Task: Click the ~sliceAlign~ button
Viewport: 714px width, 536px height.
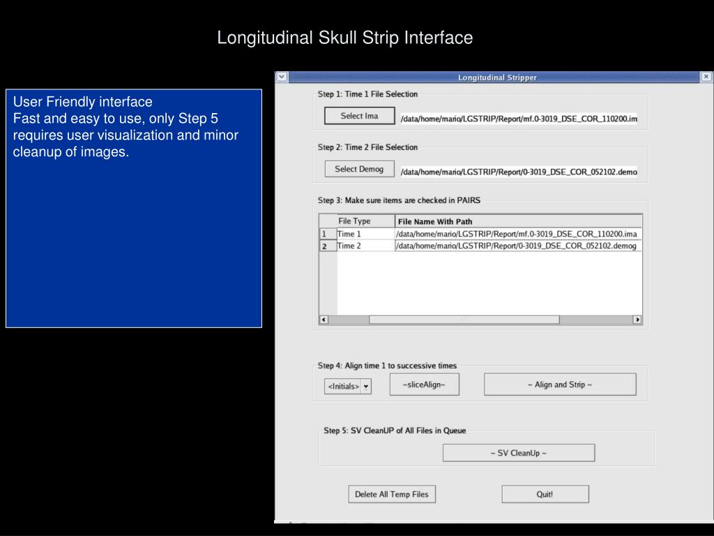Action: (x=425, y=385)
